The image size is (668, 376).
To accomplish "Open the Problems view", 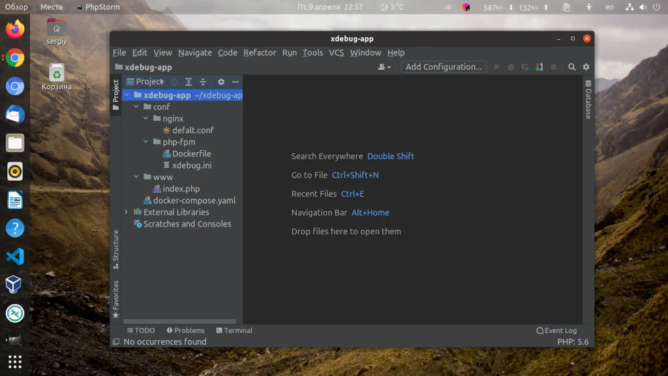I will tap(186, 330).
